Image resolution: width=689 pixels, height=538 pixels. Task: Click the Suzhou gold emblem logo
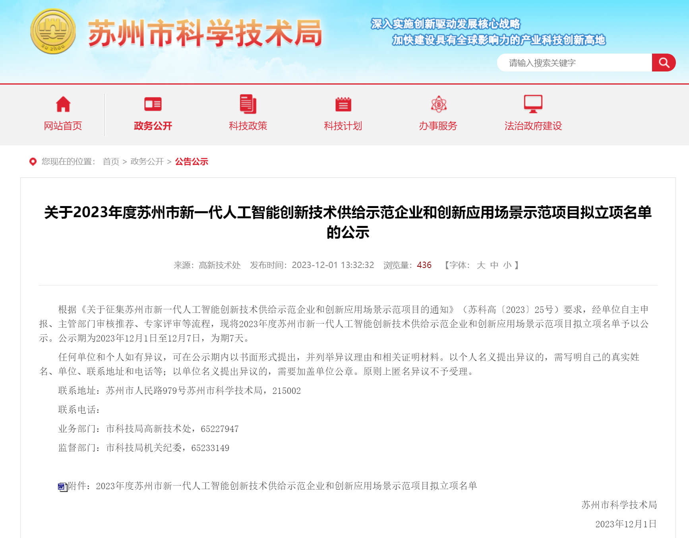coord(53,32)
